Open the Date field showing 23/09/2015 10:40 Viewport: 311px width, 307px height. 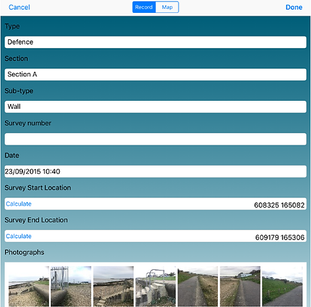pos(155,172)
